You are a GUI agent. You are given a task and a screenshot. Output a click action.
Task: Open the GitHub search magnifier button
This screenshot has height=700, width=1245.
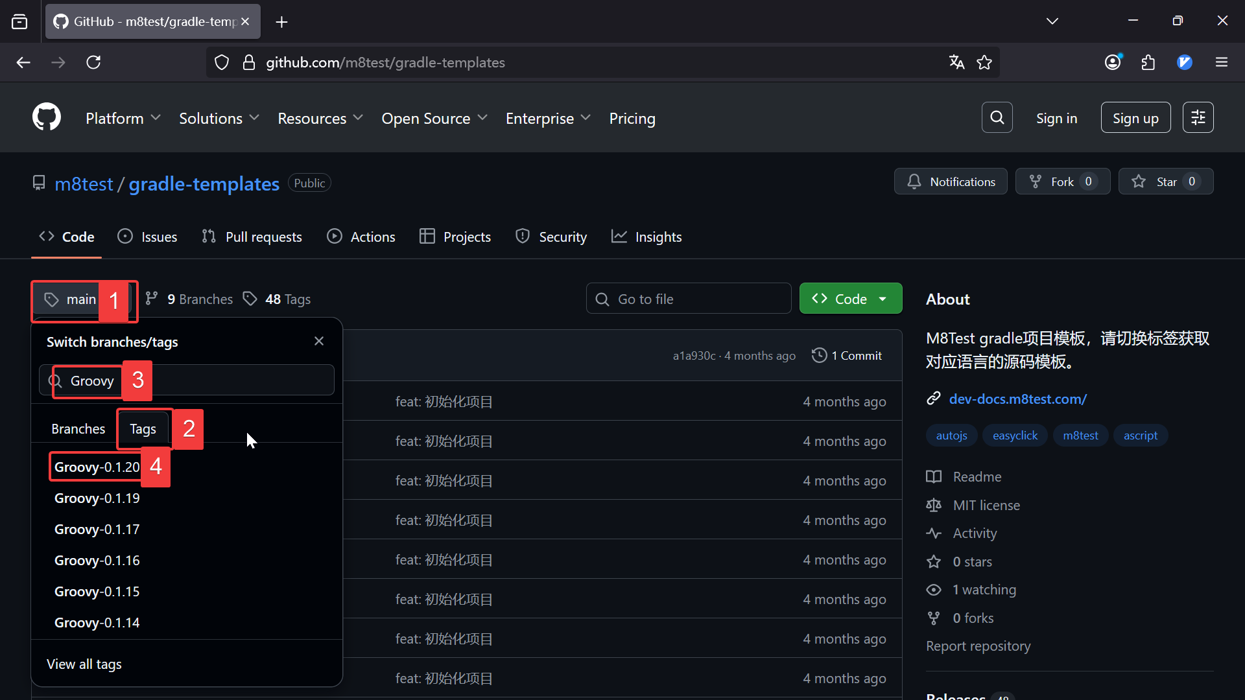coord(997,117)
